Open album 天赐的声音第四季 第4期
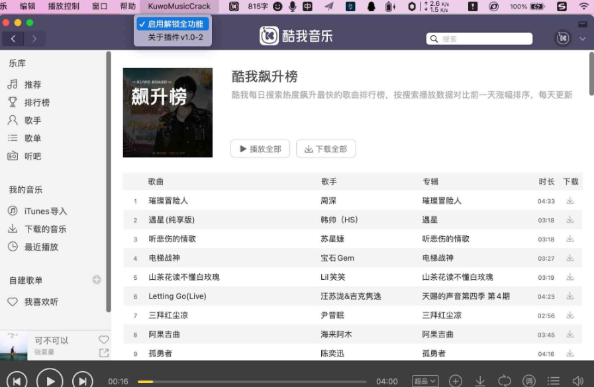The image size is (594, 387). 466,296
